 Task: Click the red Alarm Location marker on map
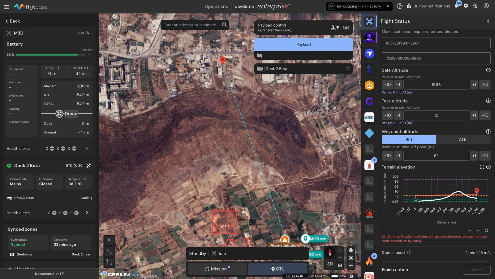coord(285,240)
